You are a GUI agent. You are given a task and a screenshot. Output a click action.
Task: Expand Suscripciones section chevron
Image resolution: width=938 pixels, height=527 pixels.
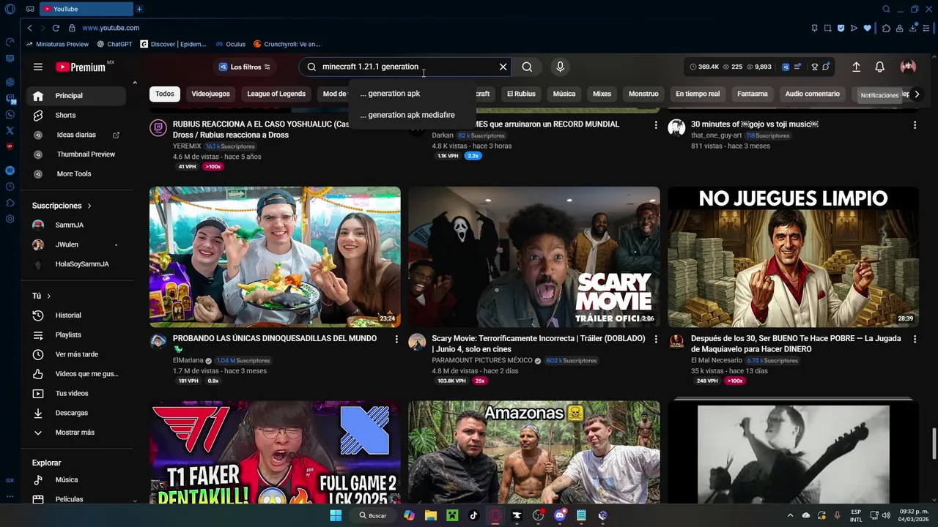[89, 206]
